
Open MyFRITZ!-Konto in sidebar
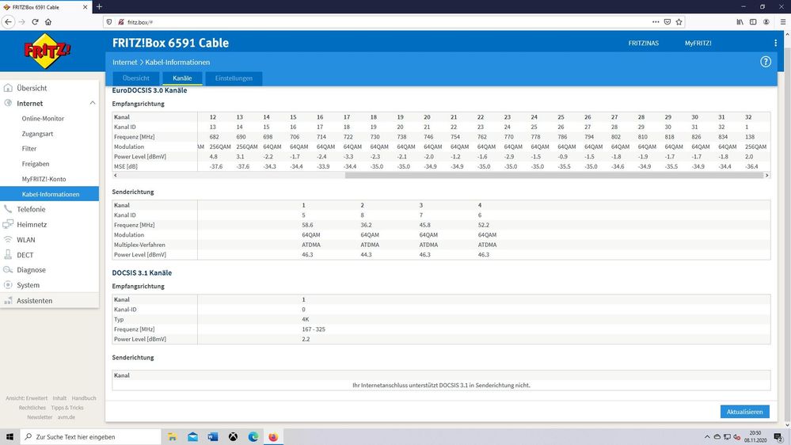tap(44, 179)
